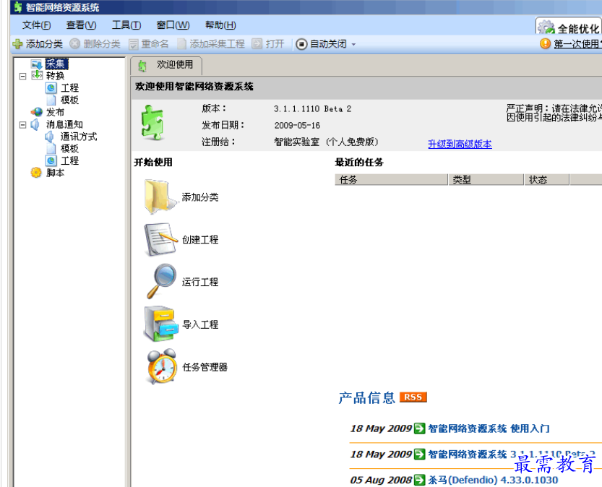602x487 pixels.
Task: Click the globe icon next to 发布
Action: (x=36, y=112)
